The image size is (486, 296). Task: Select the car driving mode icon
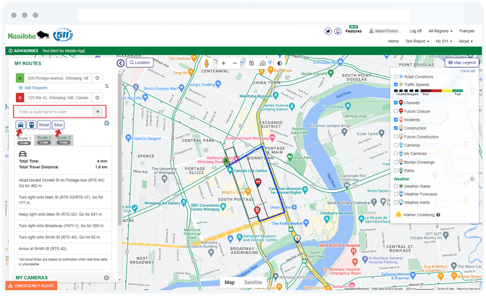click(20, 125)
